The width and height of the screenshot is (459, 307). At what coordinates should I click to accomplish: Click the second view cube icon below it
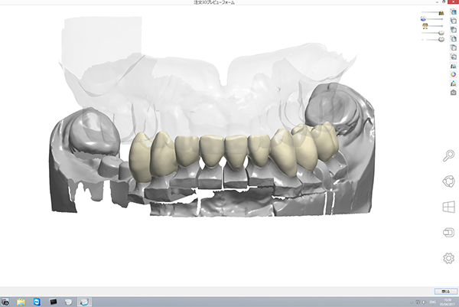pyautogui.click(x=453, y=21)
